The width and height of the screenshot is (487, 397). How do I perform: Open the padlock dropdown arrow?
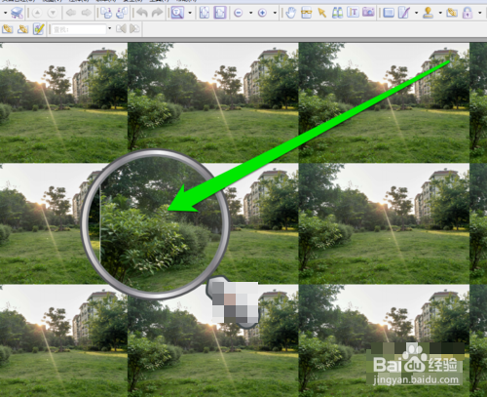480,13
